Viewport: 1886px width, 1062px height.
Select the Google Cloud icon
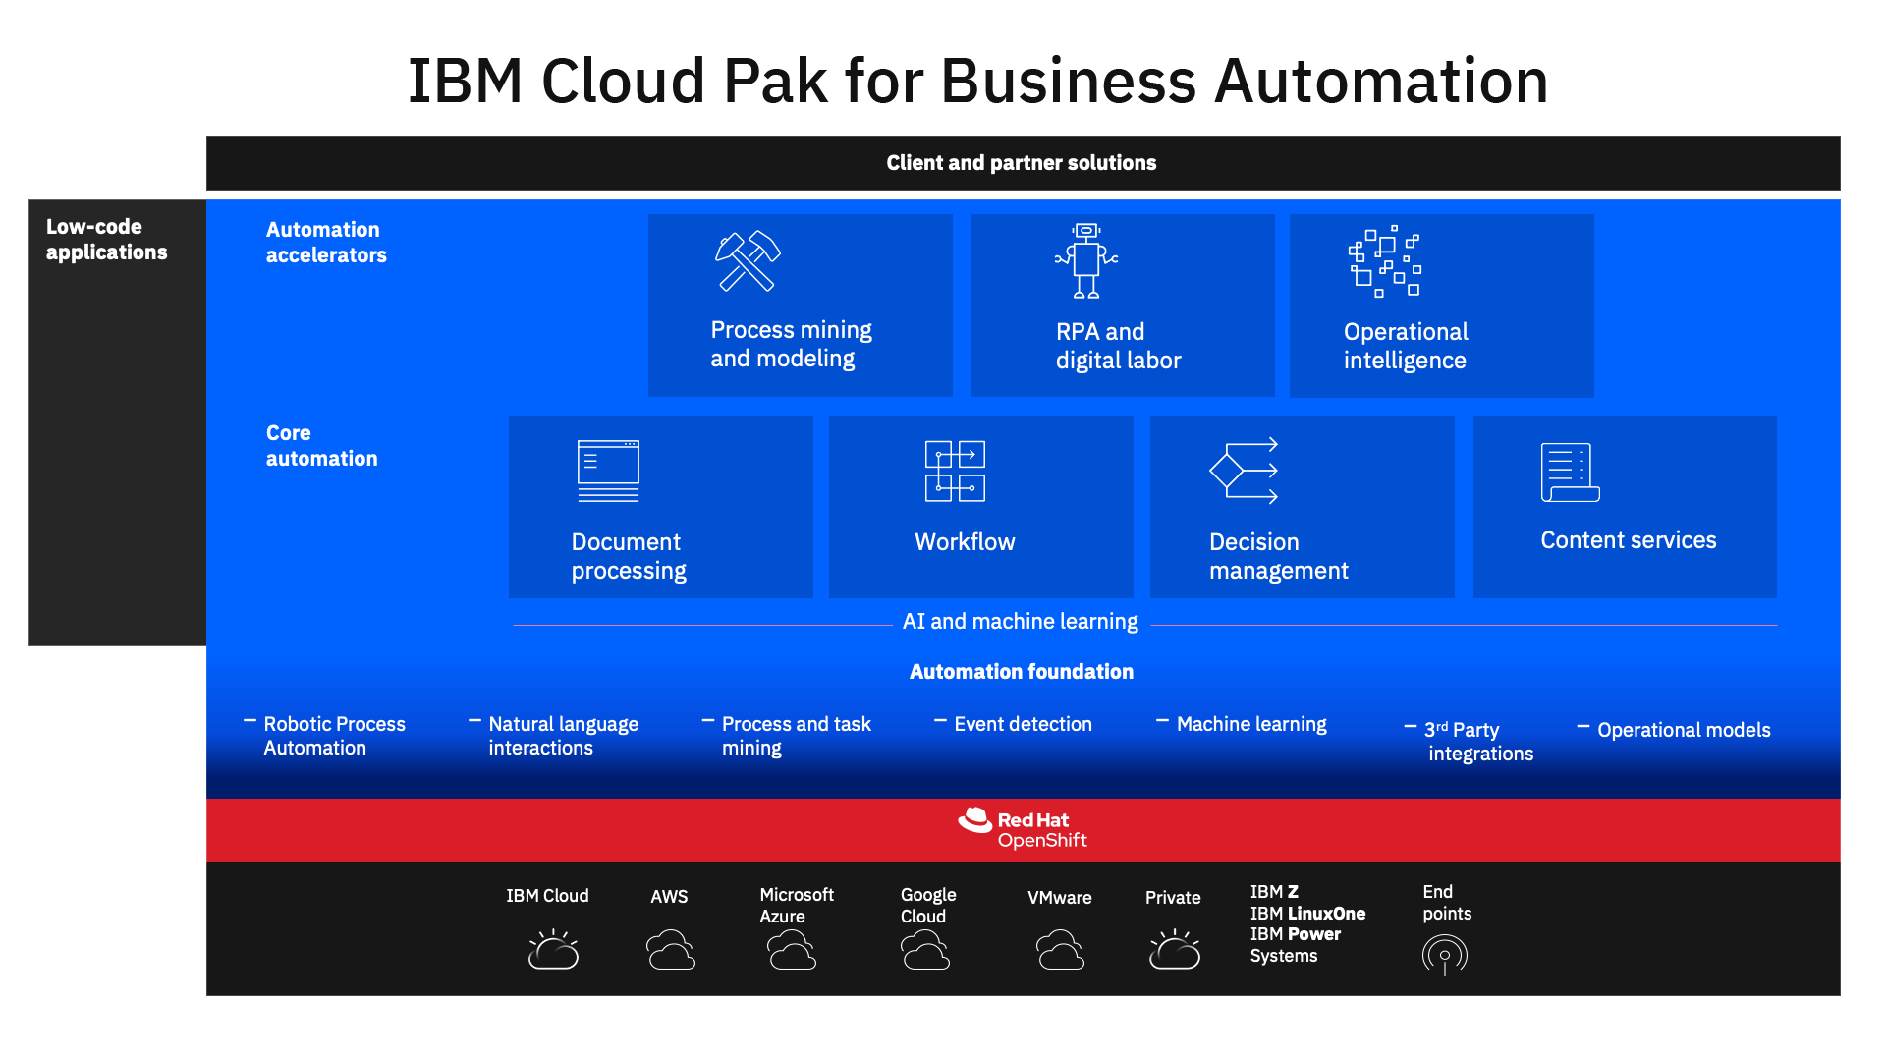coord(925,950)
